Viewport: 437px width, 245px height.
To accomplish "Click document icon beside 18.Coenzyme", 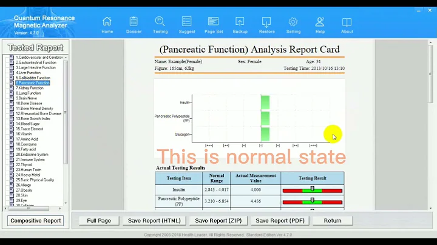I will pos(12,144).
